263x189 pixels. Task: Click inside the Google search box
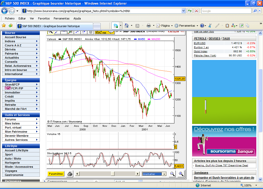point(226,11)
